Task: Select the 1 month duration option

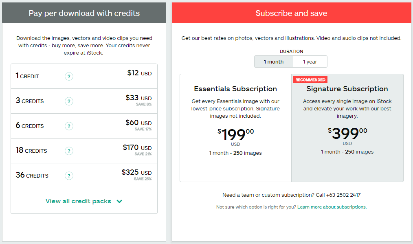Action: tap(274, 62)
